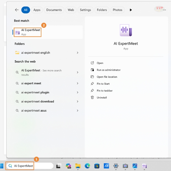This screenshot has height=171, width=171.
Task: Click the Microsoft Store taskbar icon
Action: [97, 166]
